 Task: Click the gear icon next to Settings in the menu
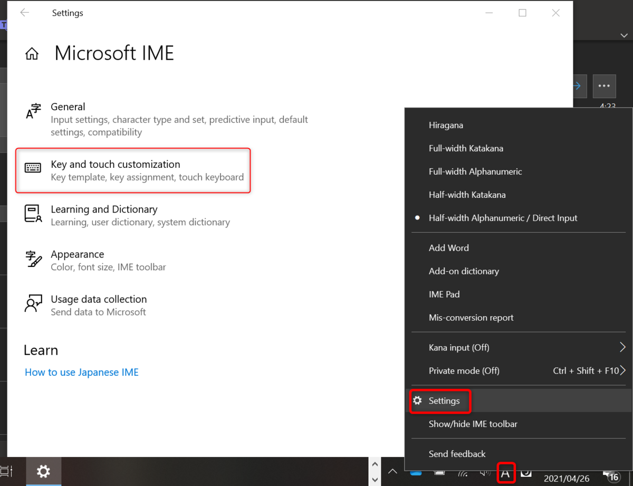(x=417, y=401)
